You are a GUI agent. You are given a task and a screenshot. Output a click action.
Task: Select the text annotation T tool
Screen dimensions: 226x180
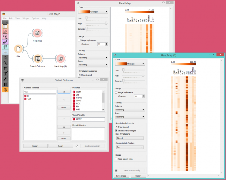tap(5, 73)
